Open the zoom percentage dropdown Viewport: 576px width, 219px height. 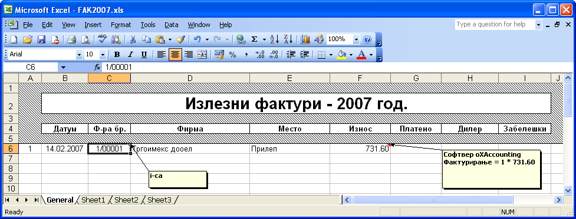click(357, 39)
